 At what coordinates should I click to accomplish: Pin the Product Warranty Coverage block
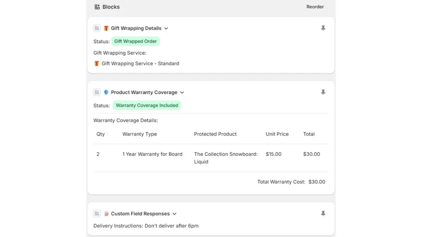point(323,92)
